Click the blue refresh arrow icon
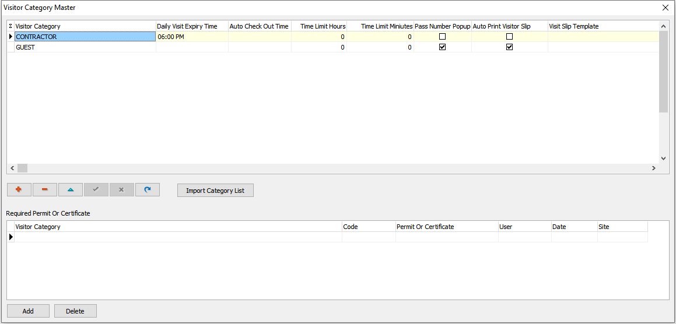Screen dimensions: 676x324 147,190
